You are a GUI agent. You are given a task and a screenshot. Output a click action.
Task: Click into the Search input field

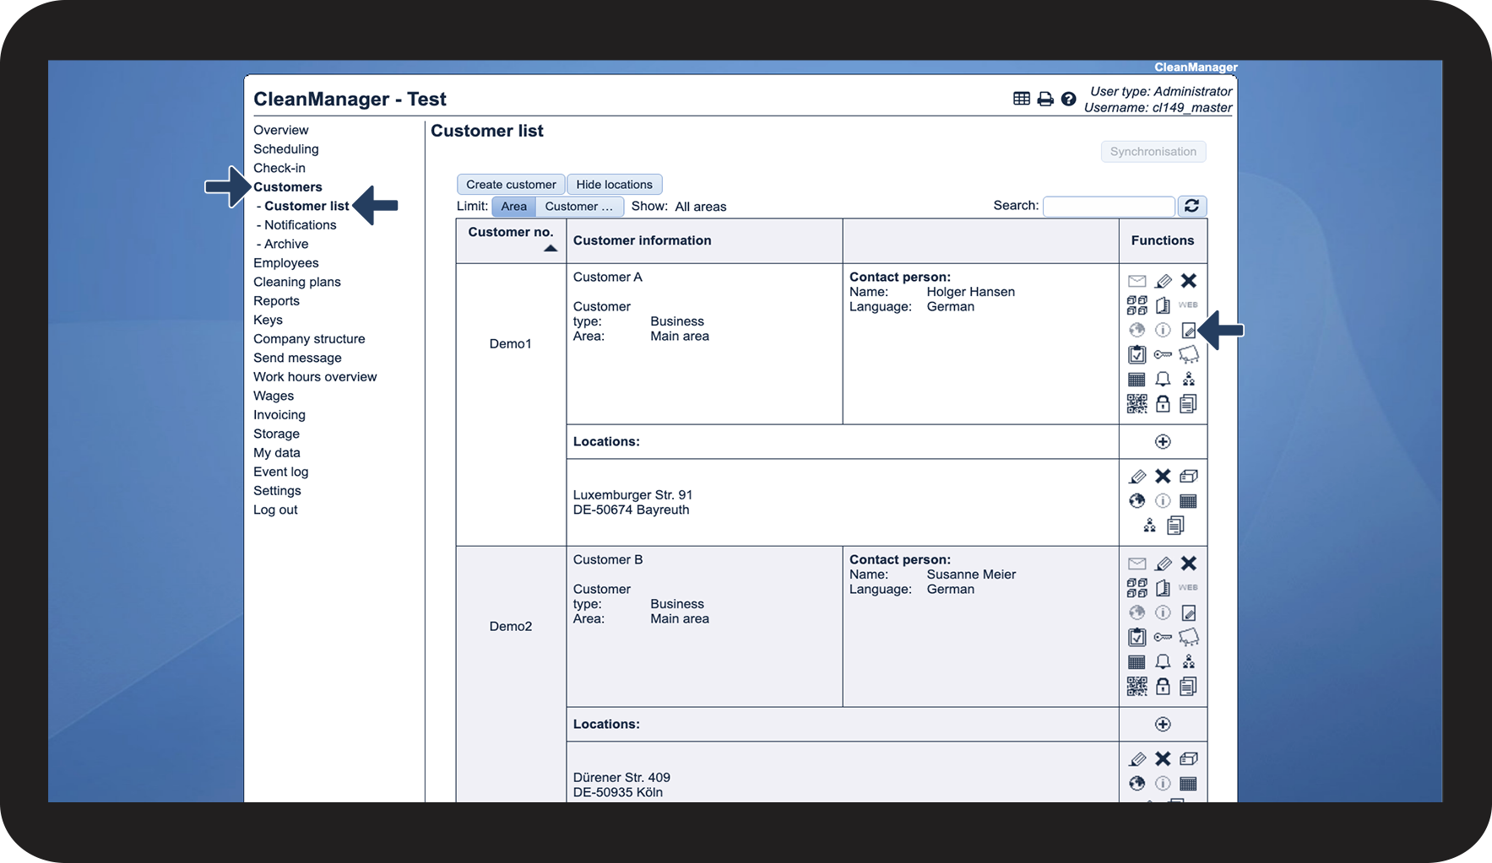[1109, 206]
